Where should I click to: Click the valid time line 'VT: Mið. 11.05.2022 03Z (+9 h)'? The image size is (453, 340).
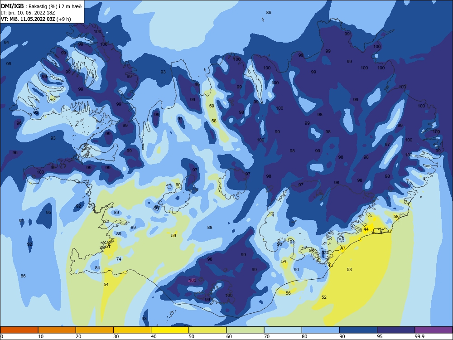(x=36, y=19)
